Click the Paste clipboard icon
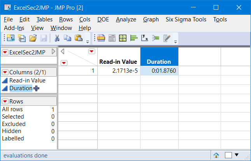The width and height of the screenshot is (251, 161). [x=79, y=38]
